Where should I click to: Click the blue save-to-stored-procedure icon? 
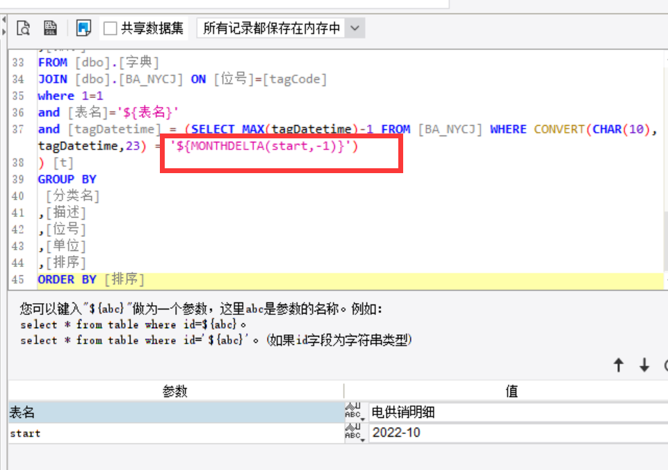coord(83,28)
